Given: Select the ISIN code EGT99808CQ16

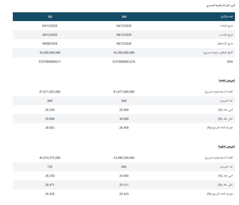Looking at the screenshot, I should click(x=124, y=62).
